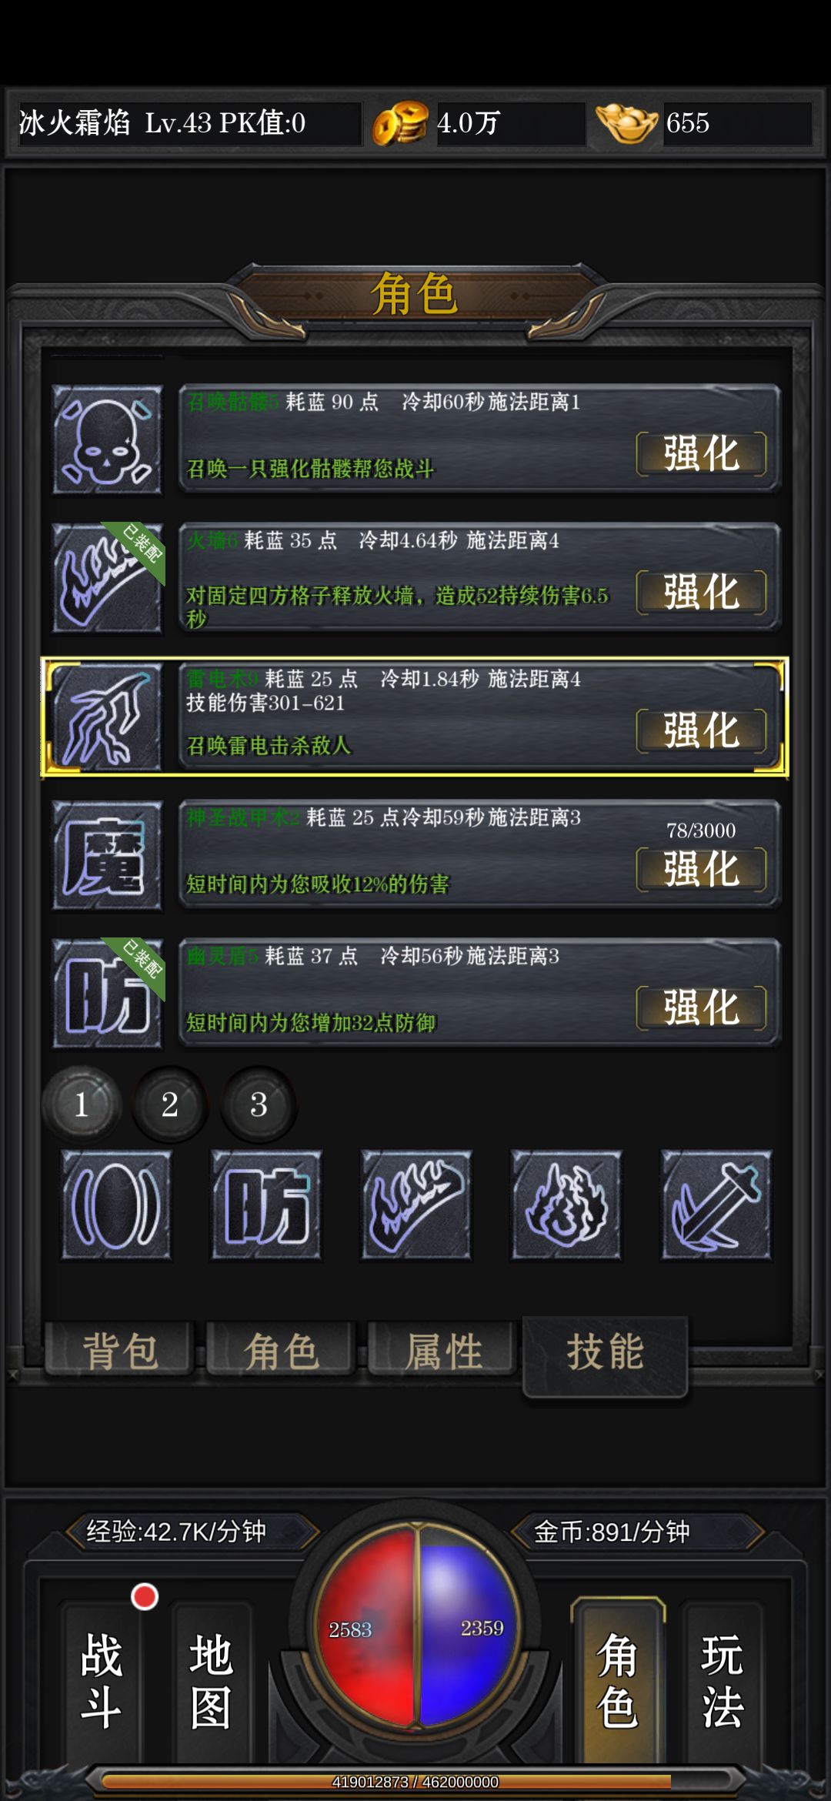Click 强化 for the holy armor skill
Screen dimensions: 831x1801
coord(701,870)
